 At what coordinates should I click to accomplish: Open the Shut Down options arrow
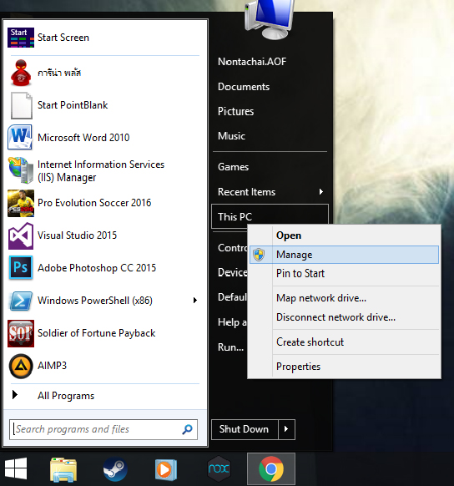pos(286,429)
